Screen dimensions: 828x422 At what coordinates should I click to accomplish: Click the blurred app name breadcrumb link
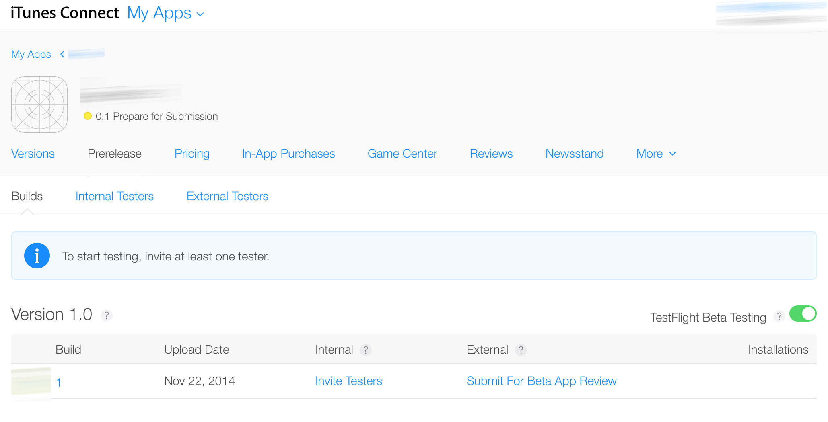click(87, 53)
